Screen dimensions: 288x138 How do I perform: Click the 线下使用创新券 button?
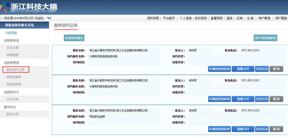265,38
